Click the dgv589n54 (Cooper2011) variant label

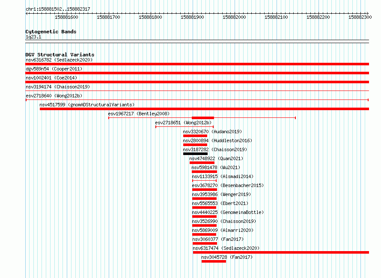[x=54, y=69]
